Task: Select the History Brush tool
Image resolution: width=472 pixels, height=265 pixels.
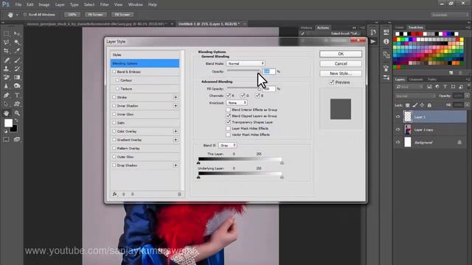Action: (17, 68)
